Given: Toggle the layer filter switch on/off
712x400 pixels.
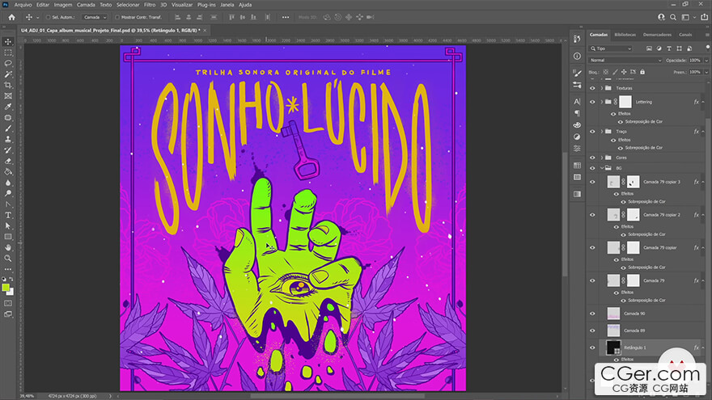Looking at the screenshot, I should tap(707, 47).
